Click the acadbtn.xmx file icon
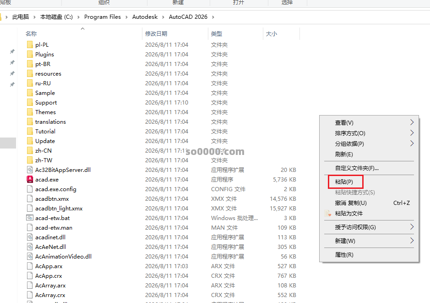 pos(30,198)
